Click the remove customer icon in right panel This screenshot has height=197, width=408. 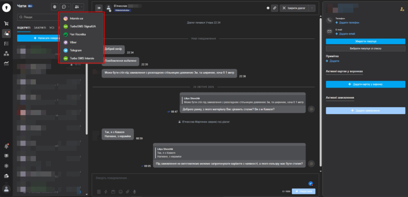click(401, 10)
